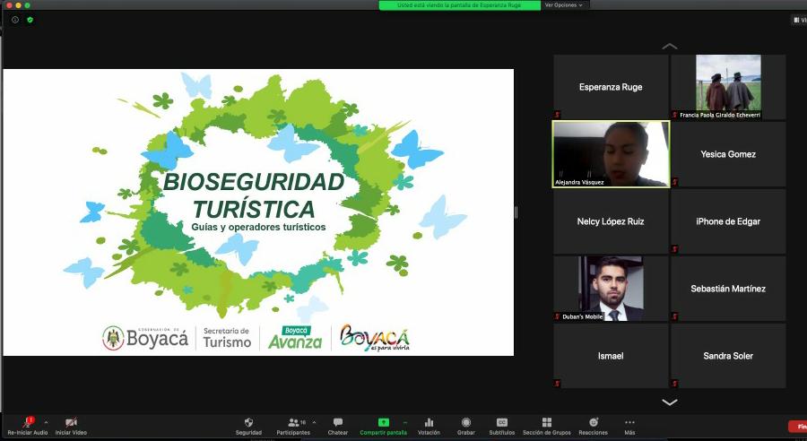Toggle microphone with Re-iniciar Audio
The height and width of the screenshot is (441, 807).
(28, 422)
